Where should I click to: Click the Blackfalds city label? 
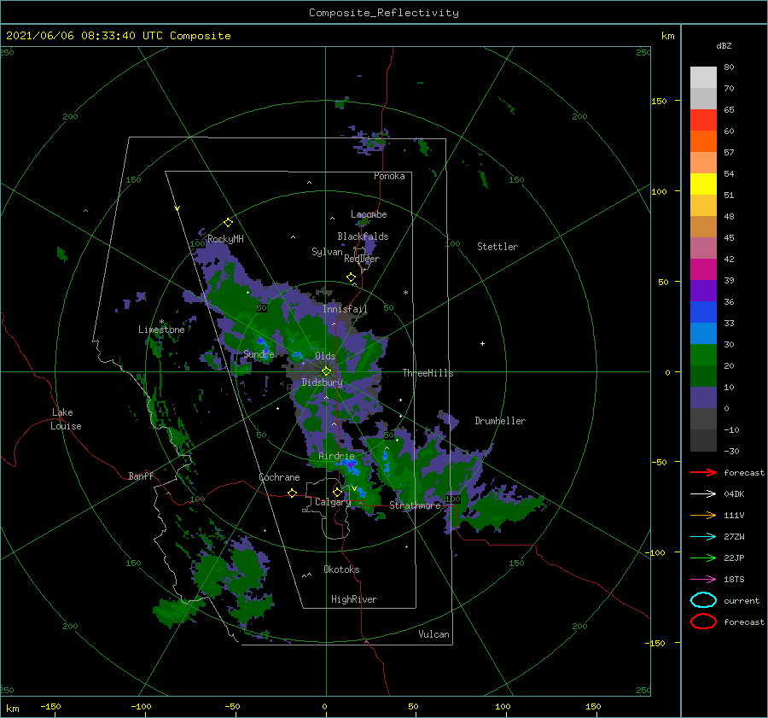point(363,236)
